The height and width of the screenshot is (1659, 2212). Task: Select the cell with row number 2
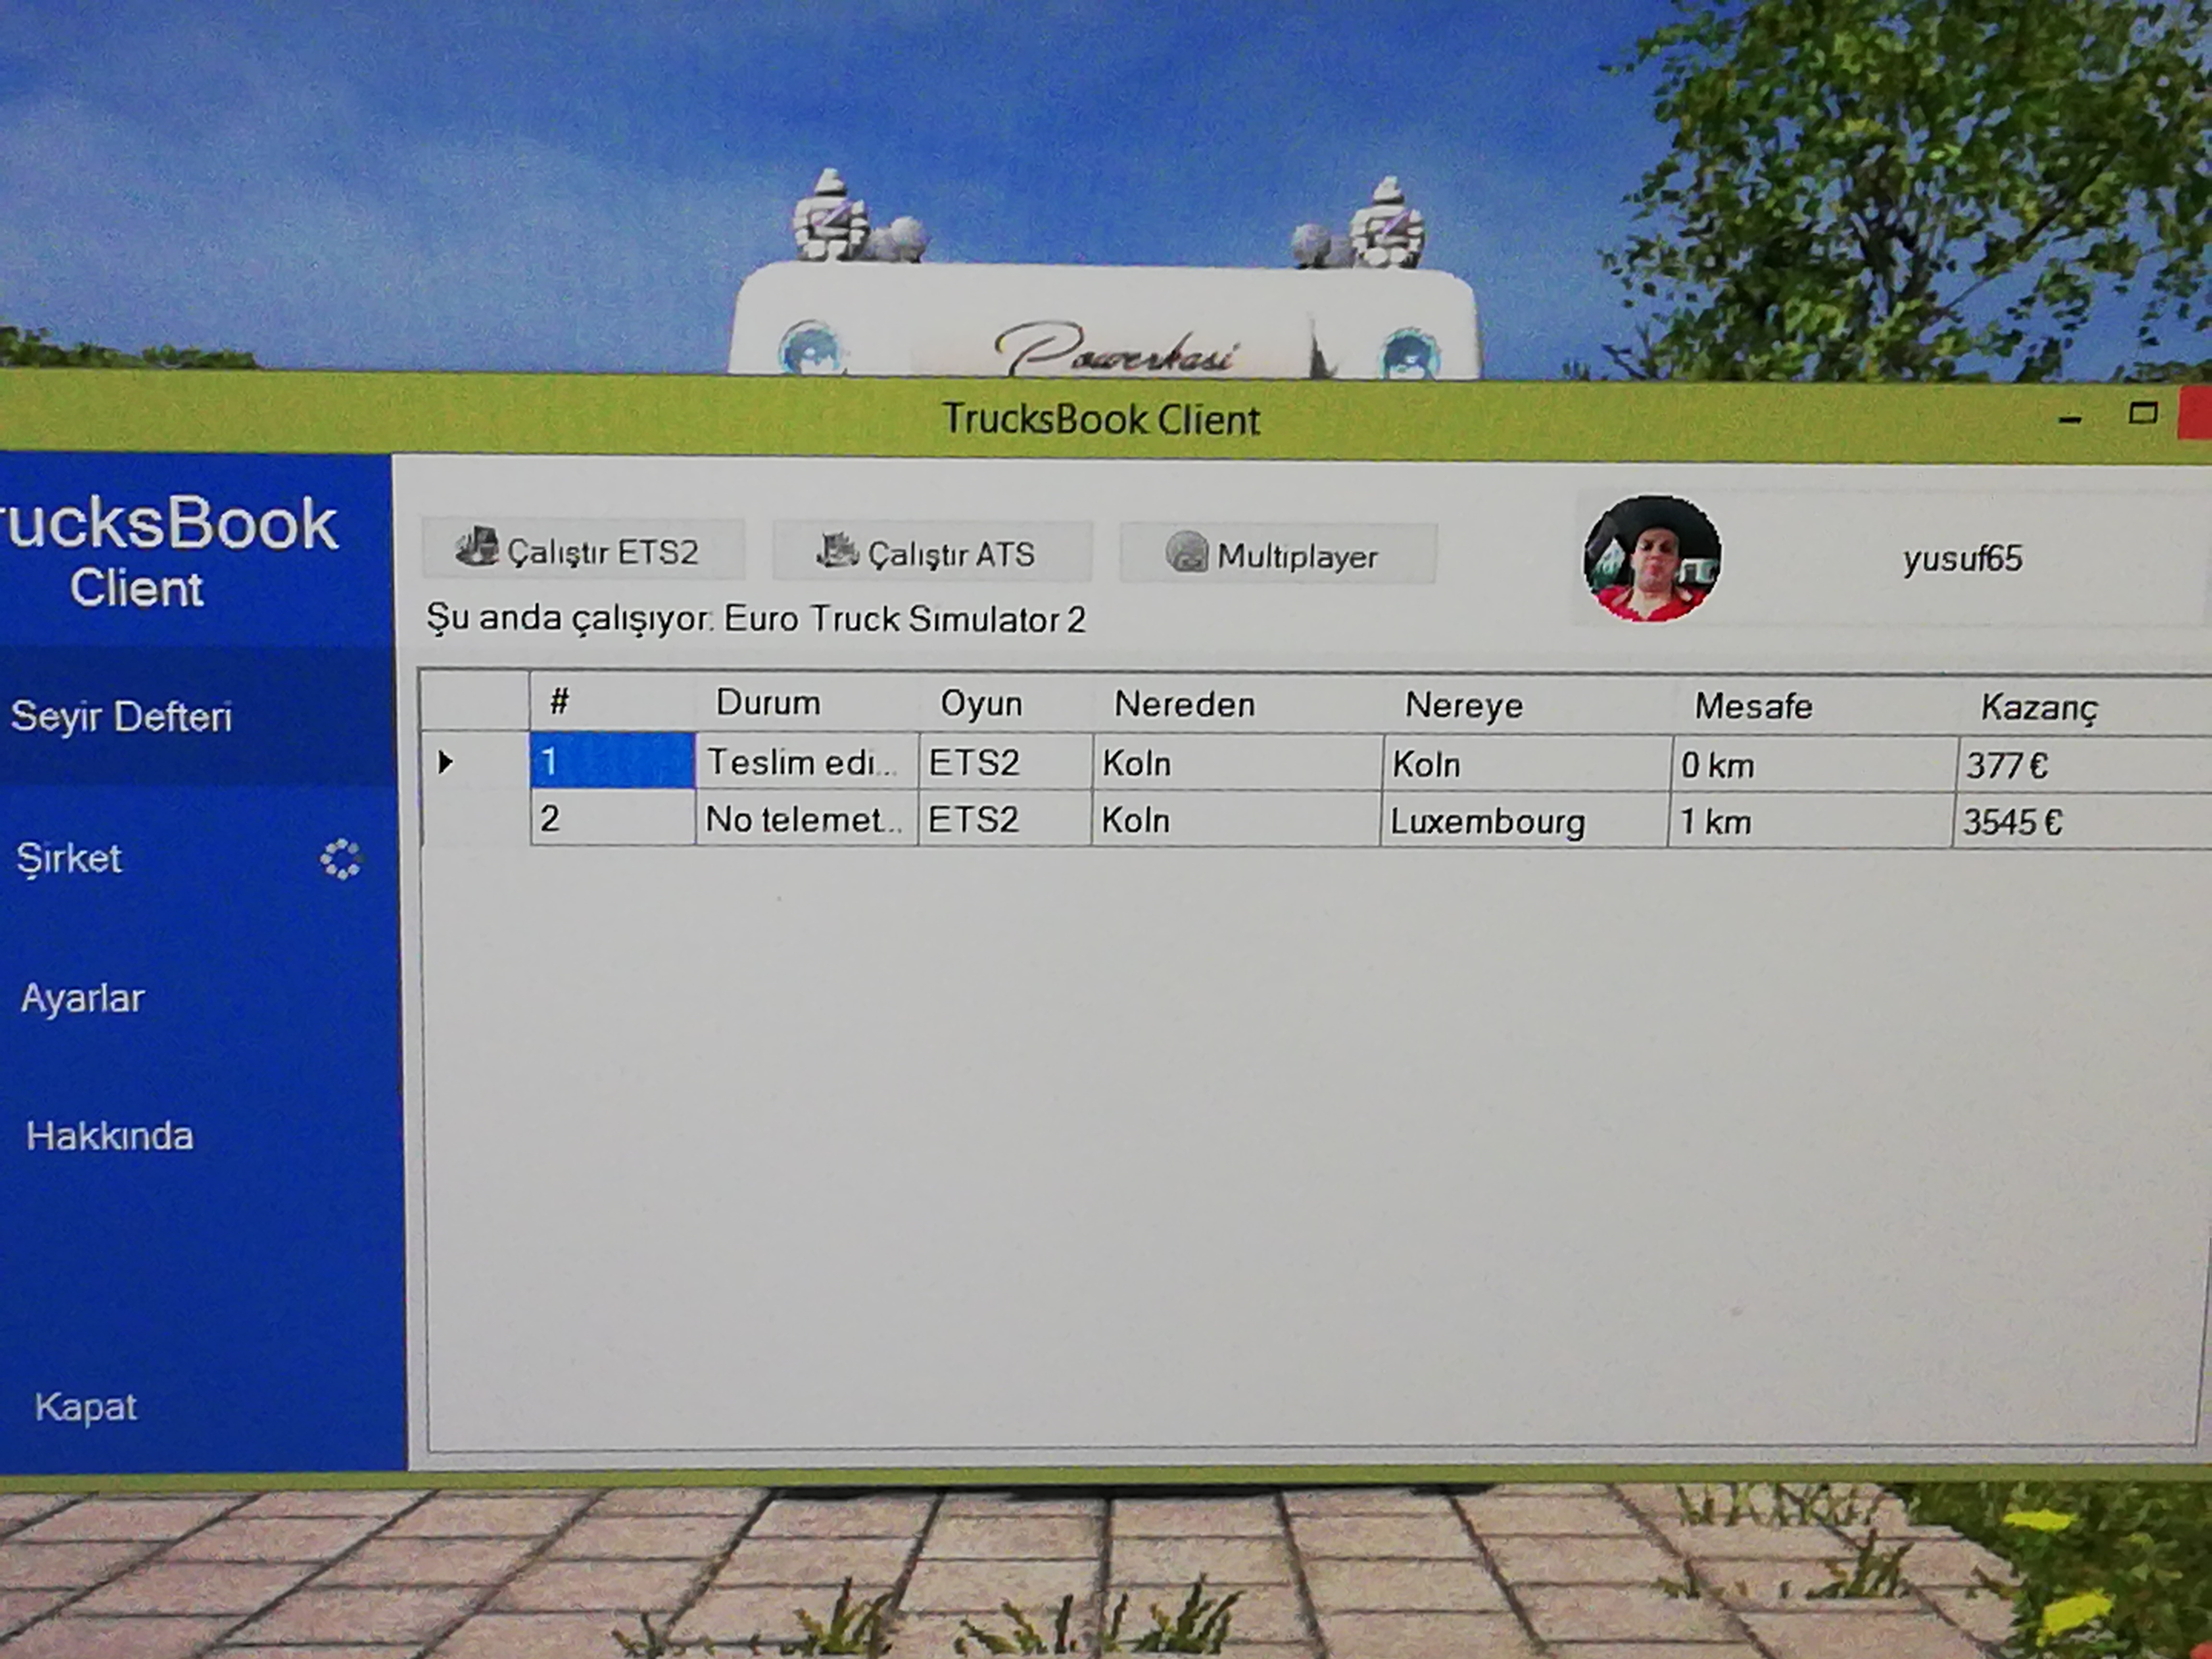[612, 818]
